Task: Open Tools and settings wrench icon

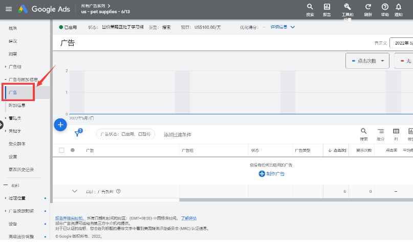Action: 347,7
